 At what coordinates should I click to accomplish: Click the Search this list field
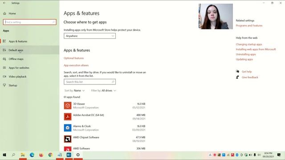[90, 82]
